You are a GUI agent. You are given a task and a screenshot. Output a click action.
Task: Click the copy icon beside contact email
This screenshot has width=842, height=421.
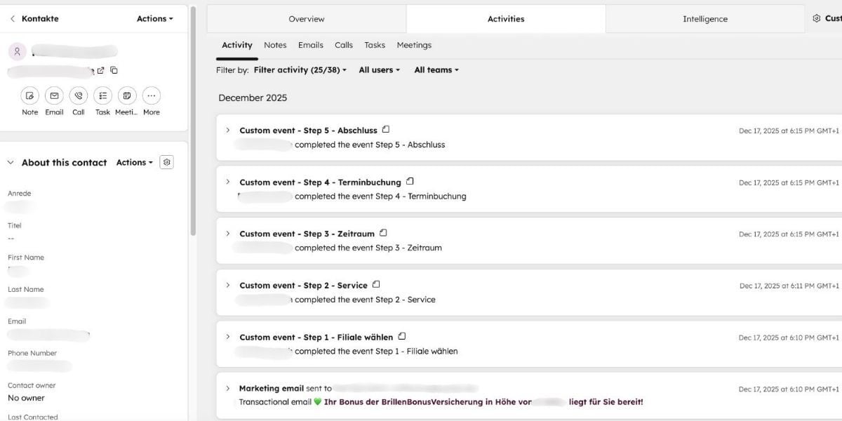click(x=114, y=70)
